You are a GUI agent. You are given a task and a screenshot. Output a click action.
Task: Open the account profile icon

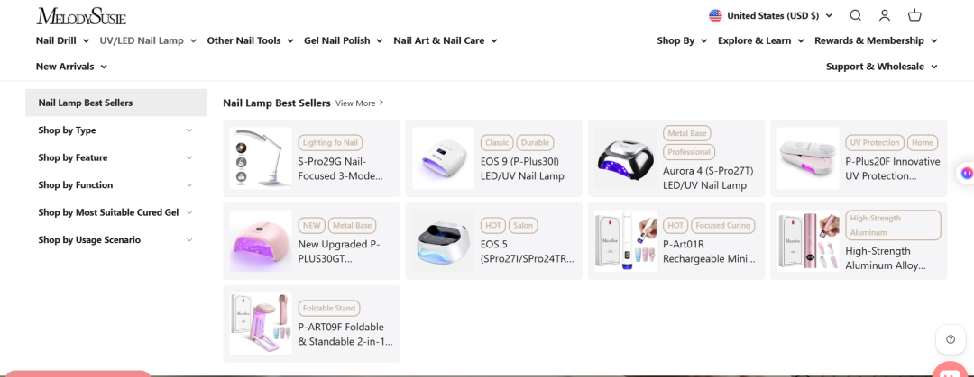(x=885, y=15)
